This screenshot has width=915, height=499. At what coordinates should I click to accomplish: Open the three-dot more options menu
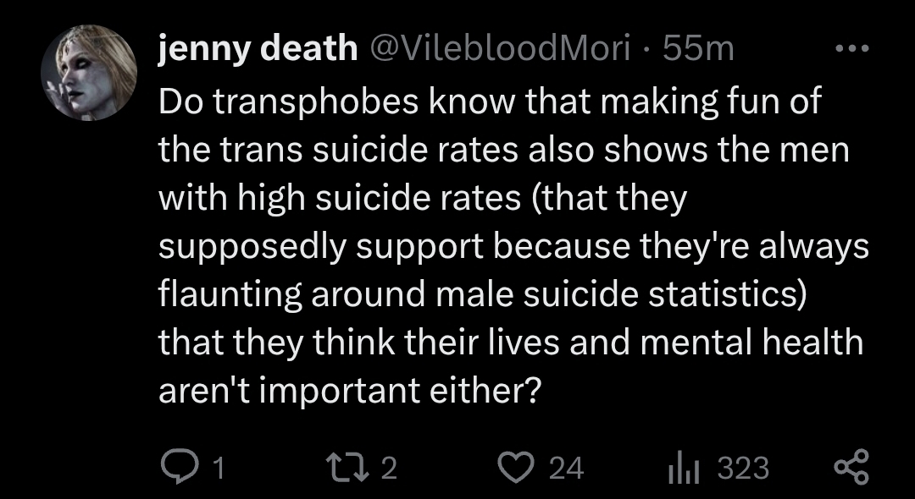pos(852,48)
